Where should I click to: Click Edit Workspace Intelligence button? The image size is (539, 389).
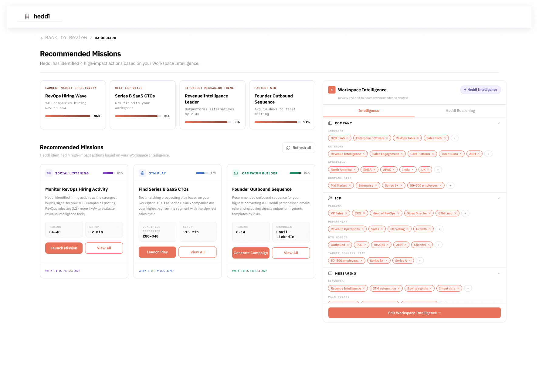pyautogui.click(x=415, y=313)
